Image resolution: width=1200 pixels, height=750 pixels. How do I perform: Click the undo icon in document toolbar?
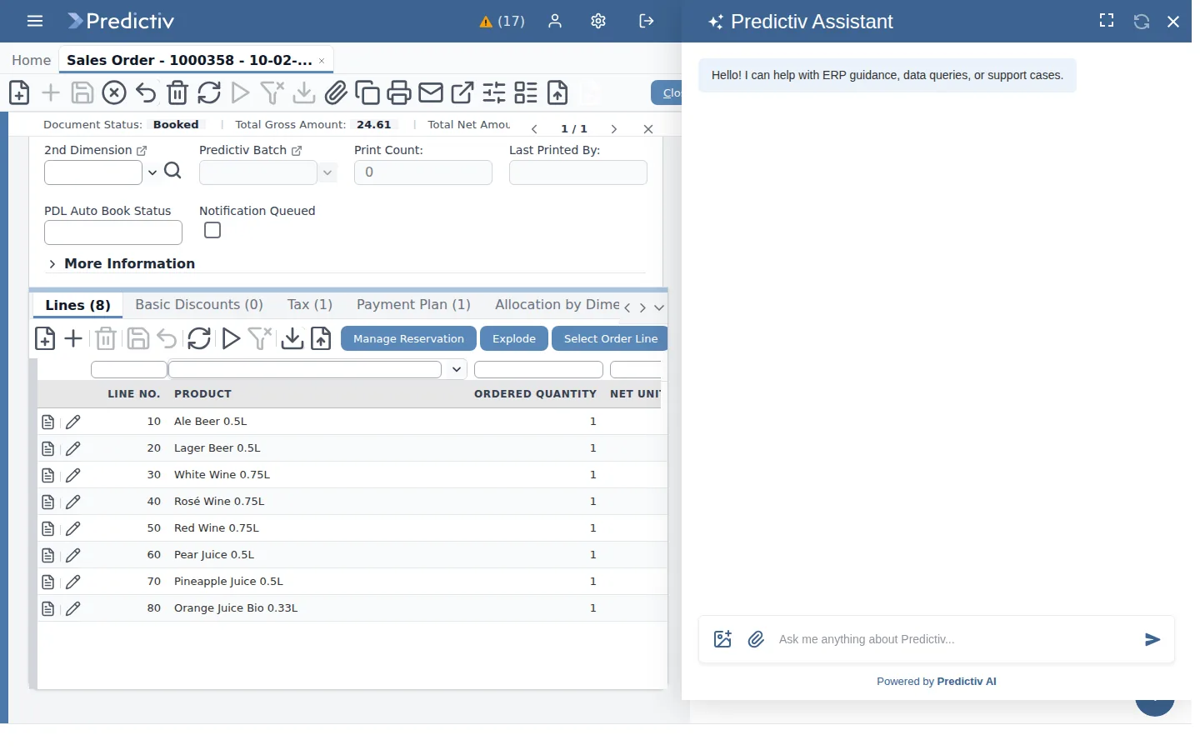146,92
